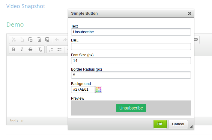Toggle Strikethrough formatting
The image size is (212, 140).
(30, 50)
